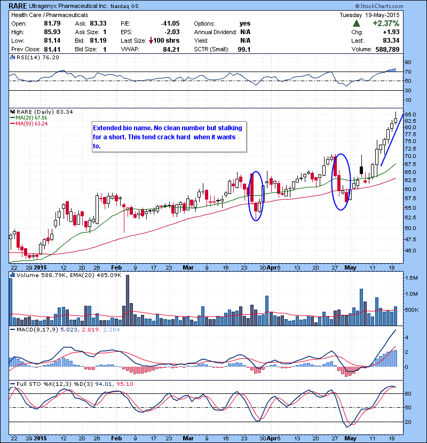The width and height of the screenshot is (427, 443).
Task: Open the StockCharts.com copyright link
Action: pyautogui.click(x=379, y=6)
